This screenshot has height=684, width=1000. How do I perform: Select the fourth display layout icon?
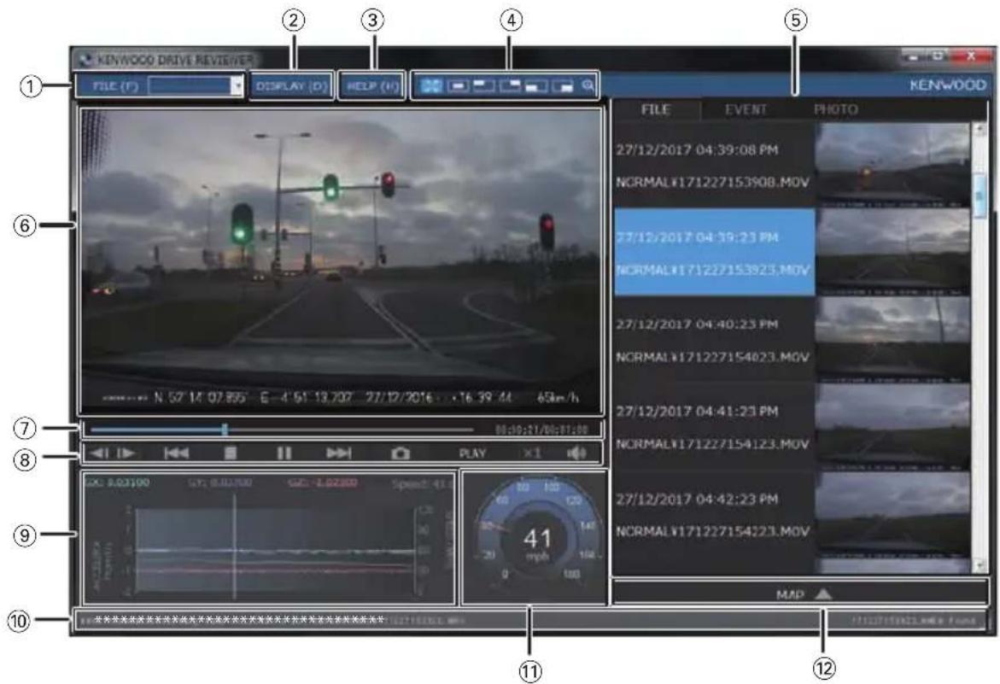coord(510,85)
